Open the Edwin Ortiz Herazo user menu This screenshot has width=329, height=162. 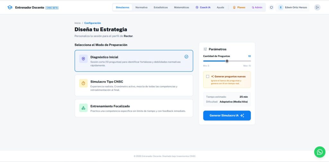292,7
